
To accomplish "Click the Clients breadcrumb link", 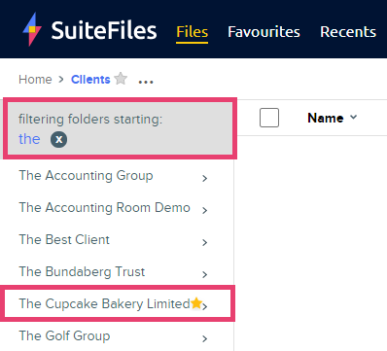I will pos(90,80).
